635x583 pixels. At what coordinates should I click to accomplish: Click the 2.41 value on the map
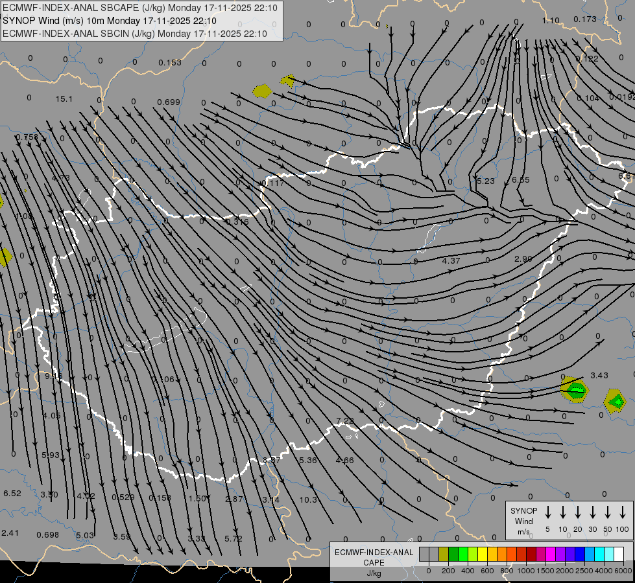(x=10, y=532)
